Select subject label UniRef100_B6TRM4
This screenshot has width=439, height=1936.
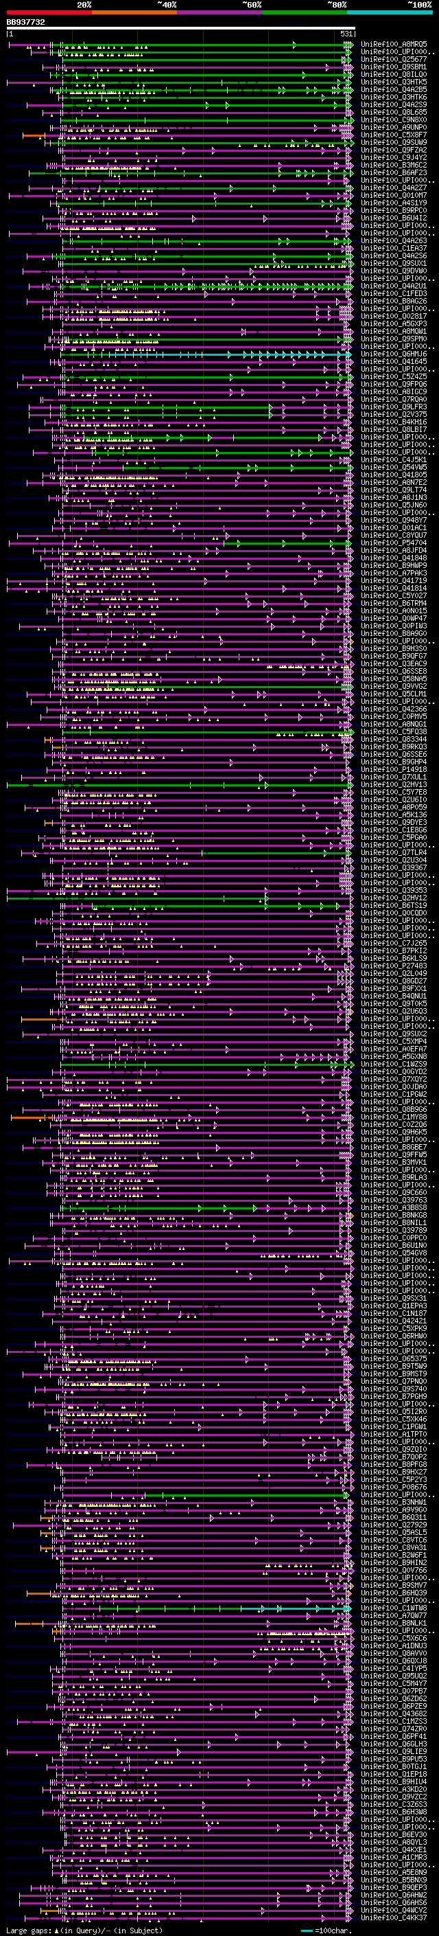394,603
